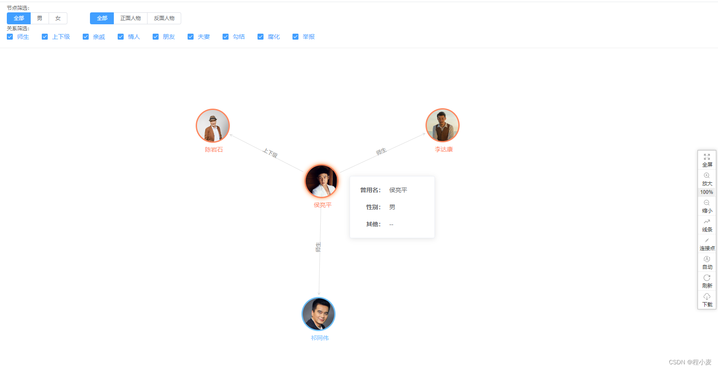Show only 反面人物 characters

coord(164,18)
